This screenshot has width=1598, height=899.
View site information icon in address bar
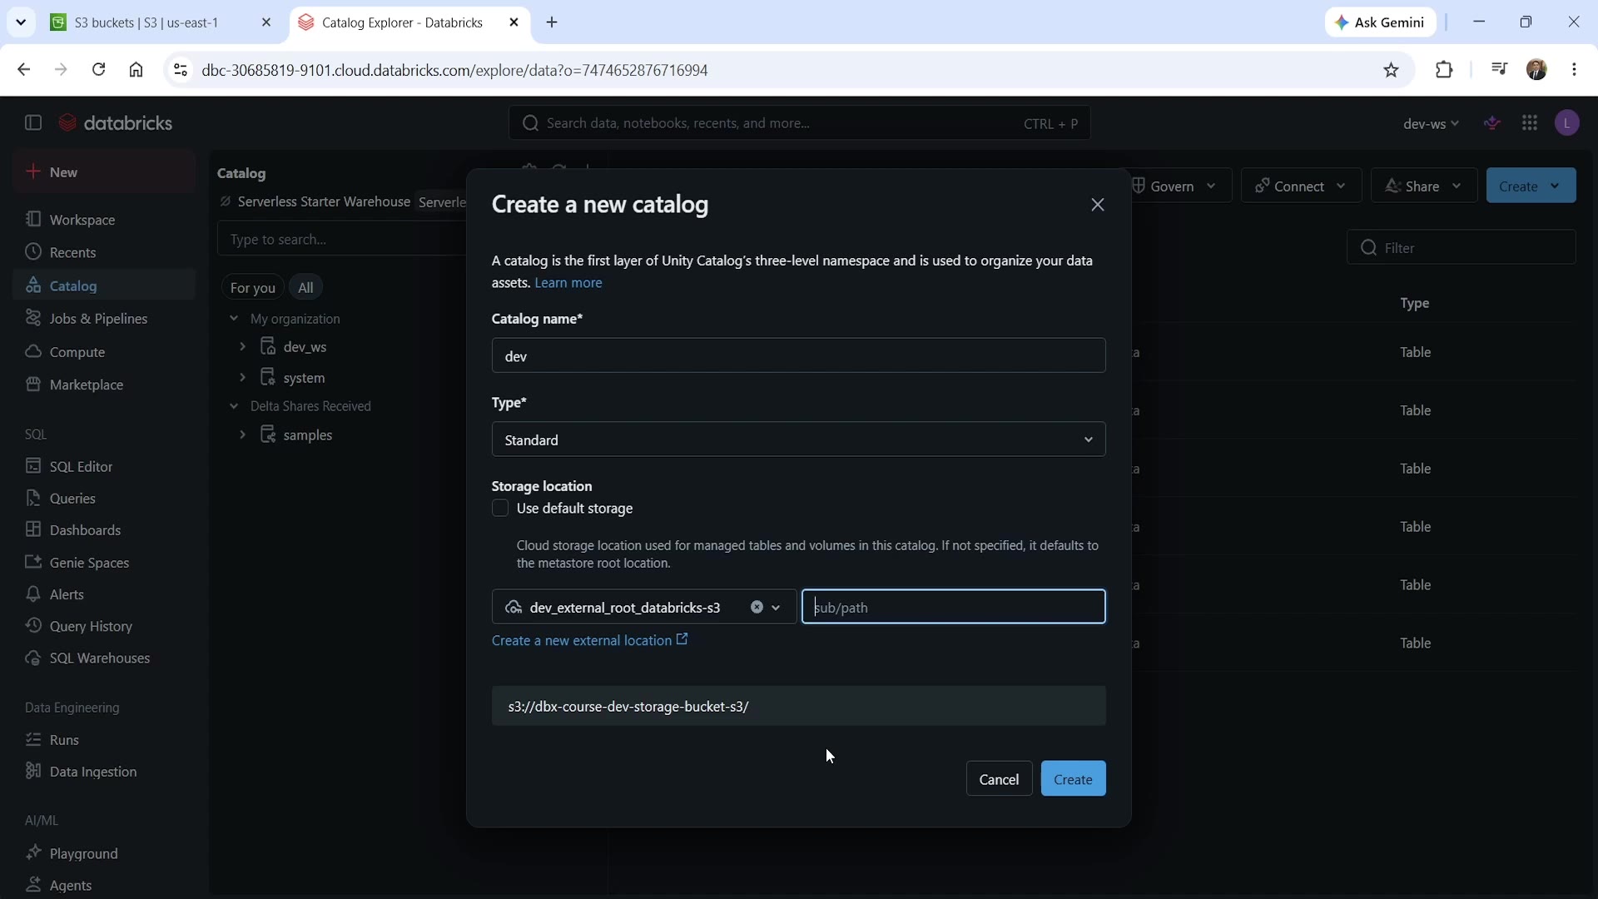click(180, 70)
